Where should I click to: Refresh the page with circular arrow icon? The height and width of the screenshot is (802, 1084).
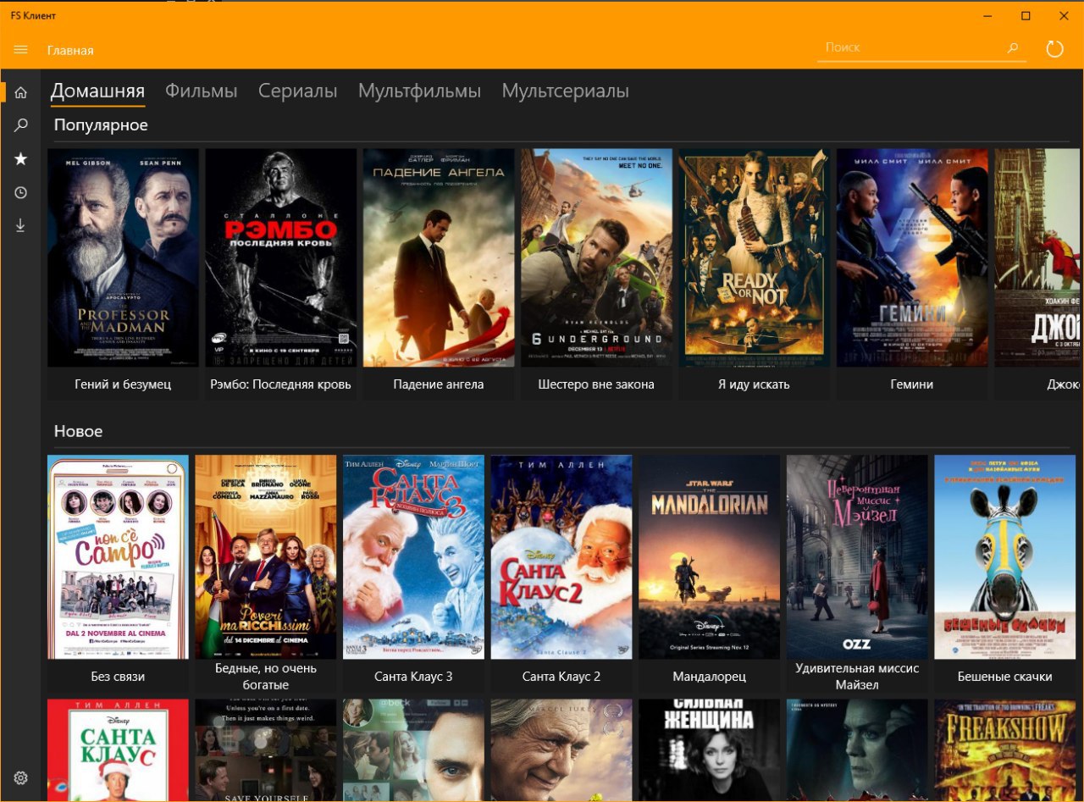1055,49
